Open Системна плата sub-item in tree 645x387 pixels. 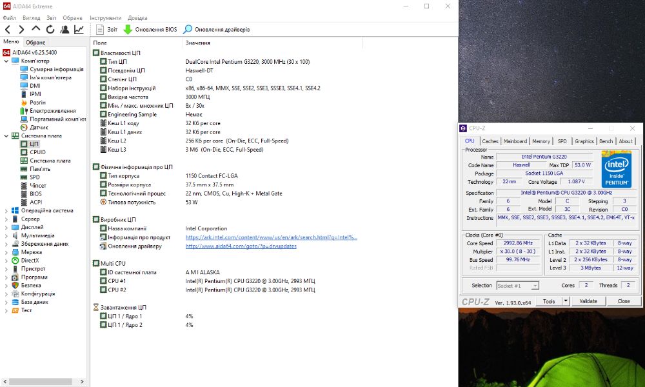(50, 161)
